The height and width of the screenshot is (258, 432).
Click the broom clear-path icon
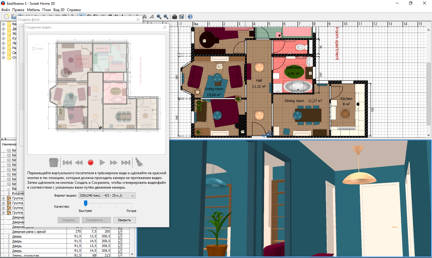tap(139, 162)
